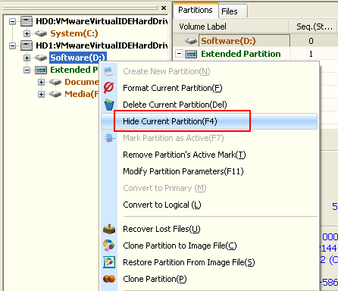Click sequence value 0 for Software(D:)
This screenshot has width=338, height=291.
coord(311,41)
